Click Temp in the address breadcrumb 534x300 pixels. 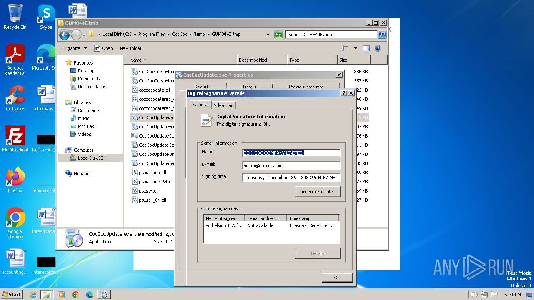(x=199, y=35)
